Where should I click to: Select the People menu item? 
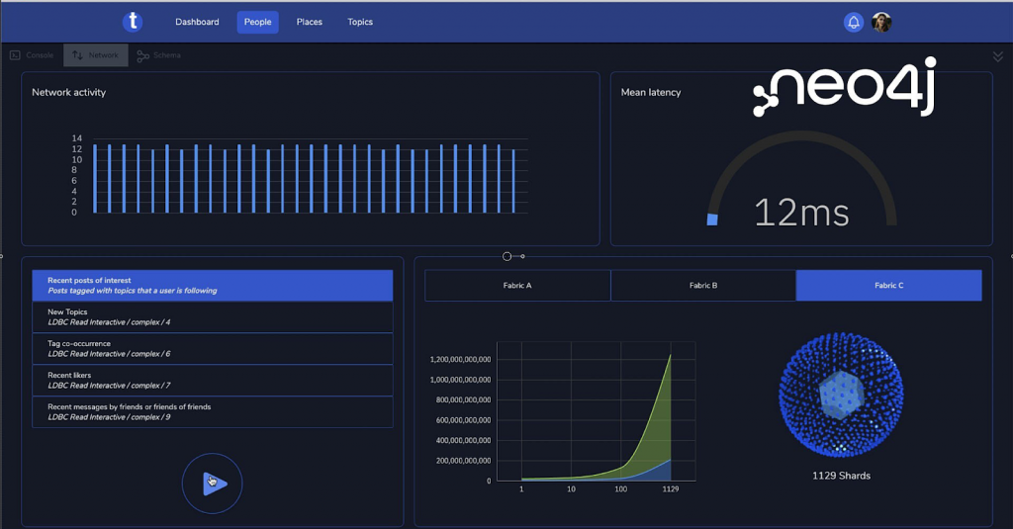coord(258,22)
